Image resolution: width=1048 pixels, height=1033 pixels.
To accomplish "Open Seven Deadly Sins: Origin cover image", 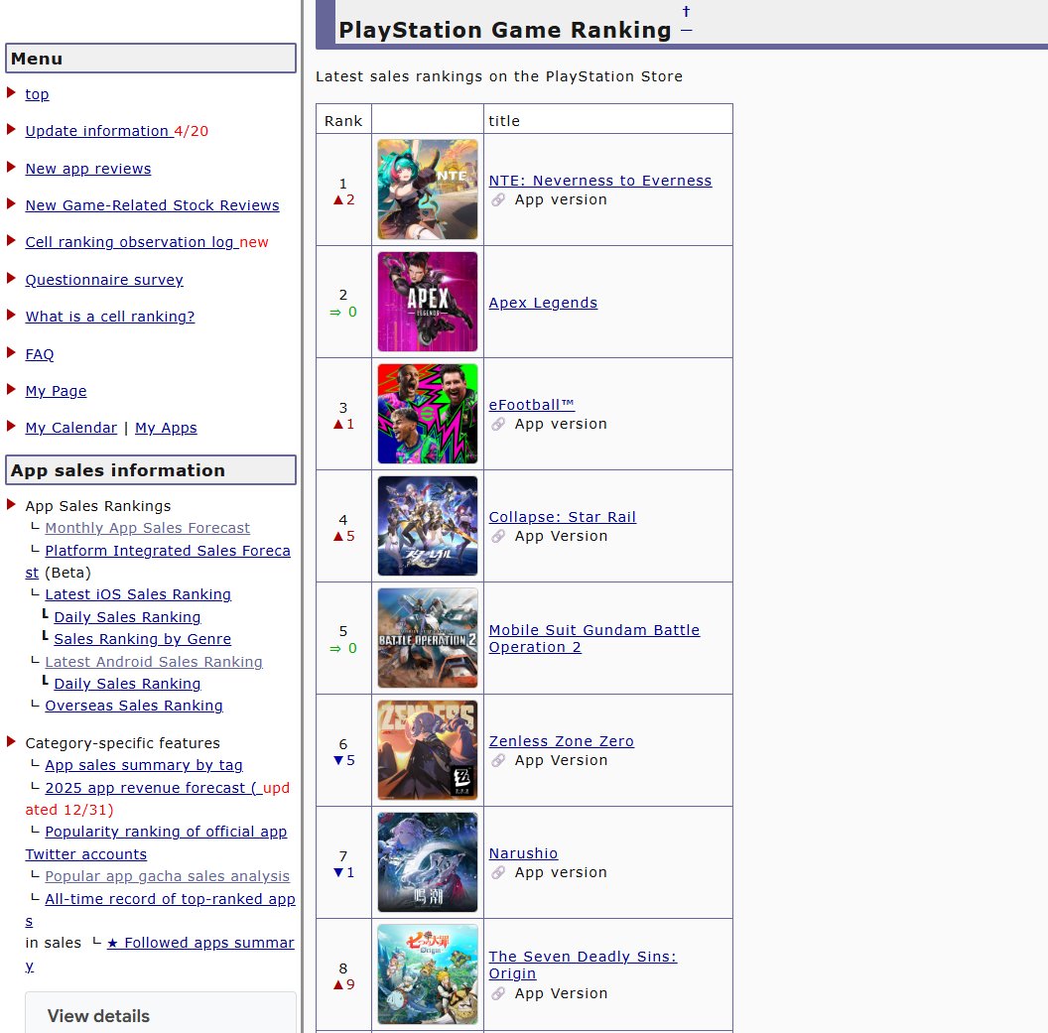I will tap(428, 974).
